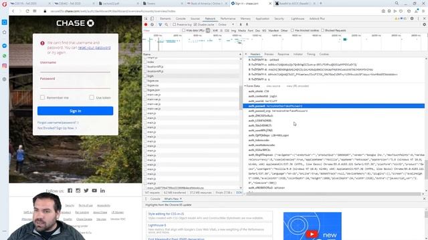428x240 pixels.
Task: Tick checkbox beside login request row
Action: click(145, 76)
